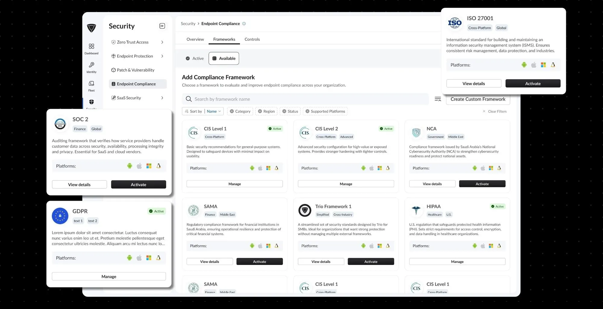The width and height of the screenshot is (603, 309).
Task: Open the Dashboard section icon
Action: (x=91, y=46)
